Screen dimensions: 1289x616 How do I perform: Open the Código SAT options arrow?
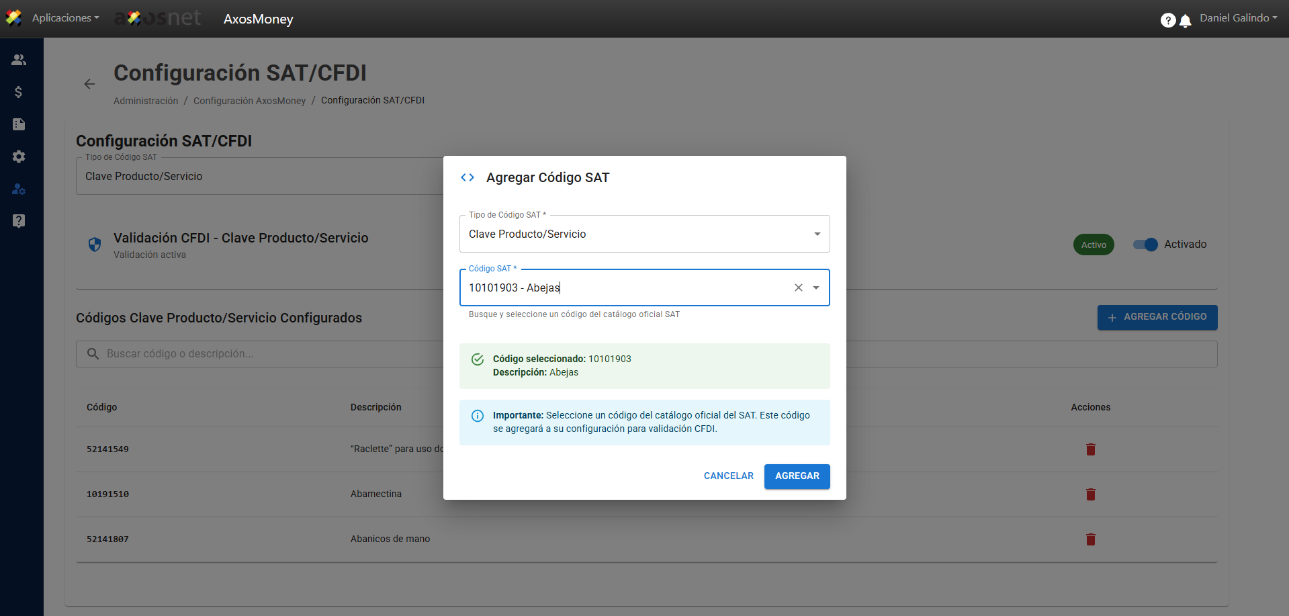click(816, 288)
